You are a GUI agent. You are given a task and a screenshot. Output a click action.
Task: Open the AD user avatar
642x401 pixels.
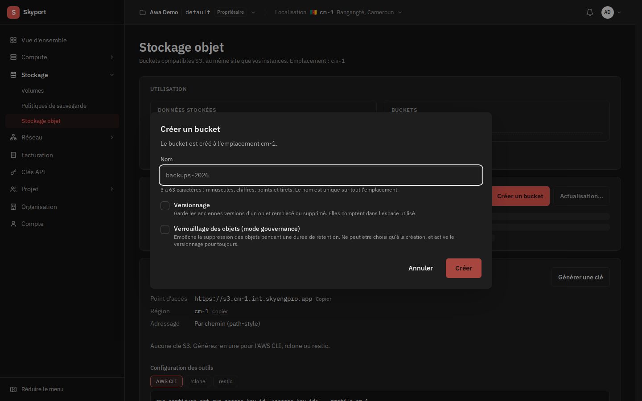607,12
